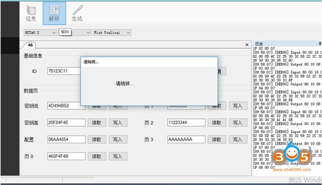
Task: Click 写入 for the 页 2 row
Action: click(238, 123)
